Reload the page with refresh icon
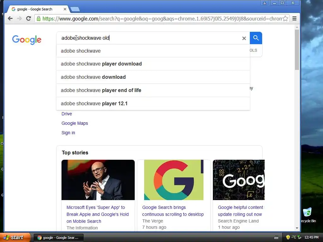Screen dimensions: 323x242 (x=28, y=19)
